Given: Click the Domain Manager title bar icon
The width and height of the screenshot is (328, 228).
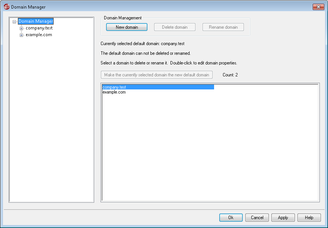Looking at the screenshot, I should (6, 7).
